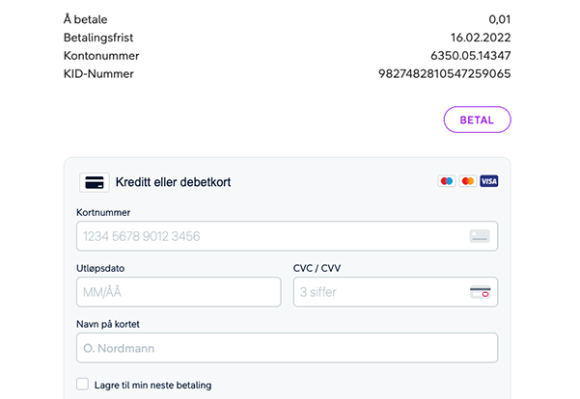Click the credit card icon beside Kreditt eller debetkort
The width and height of the screenshot is (580, 399).
[x=95, y=182]
